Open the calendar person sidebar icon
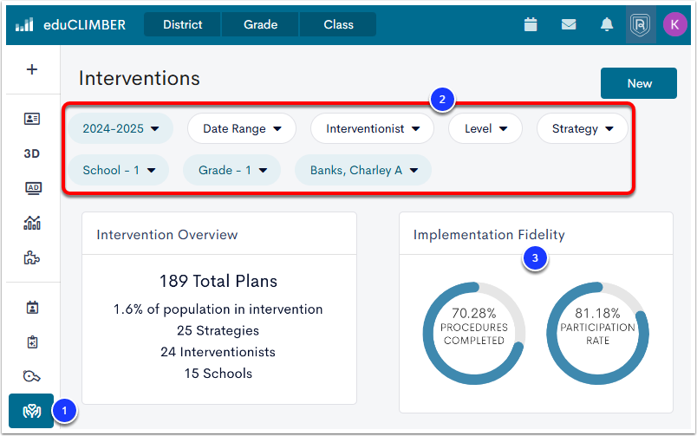This screenshot has width=697, height=436. [x=32, y=307]
